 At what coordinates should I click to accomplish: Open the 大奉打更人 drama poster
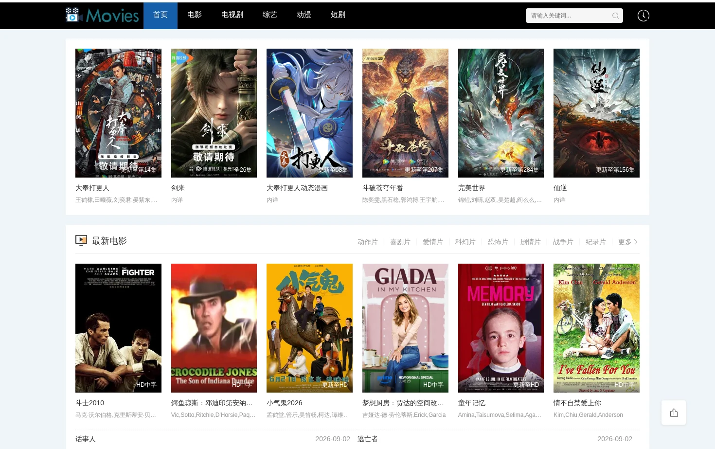[118, 113]
